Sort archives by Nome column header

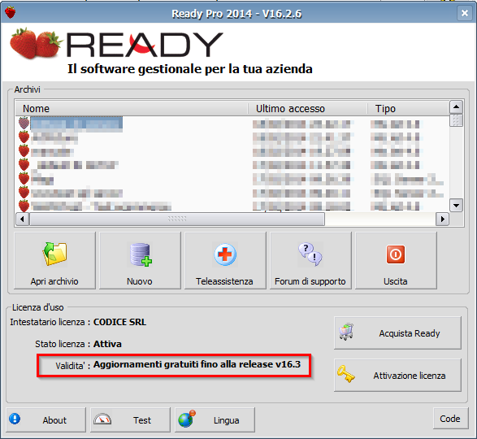point(132,109)
